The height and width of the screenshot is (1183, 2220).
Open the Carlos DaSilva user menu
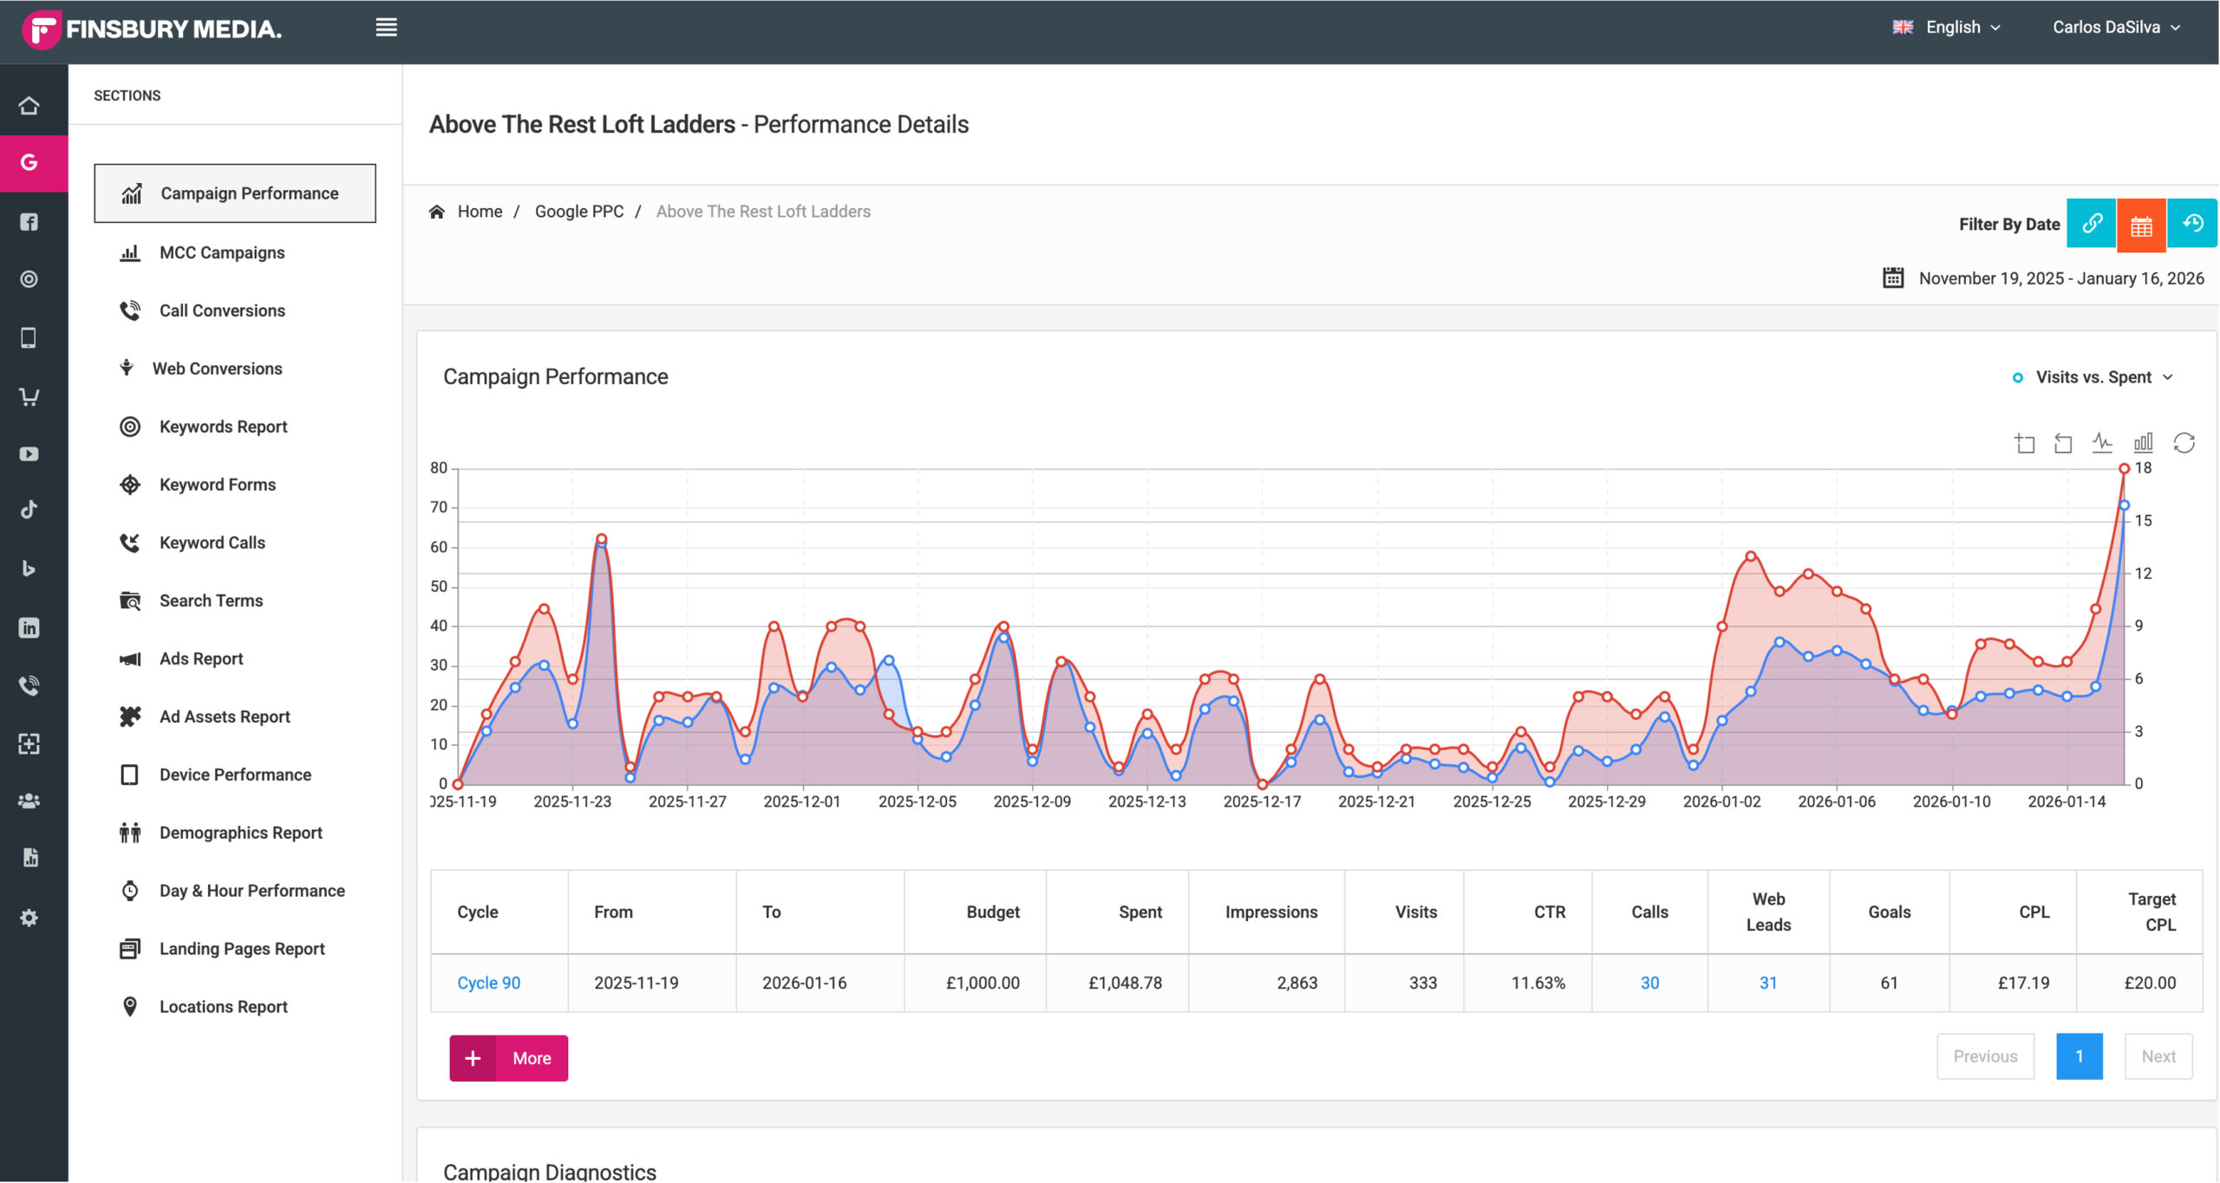coord(2115,28)
